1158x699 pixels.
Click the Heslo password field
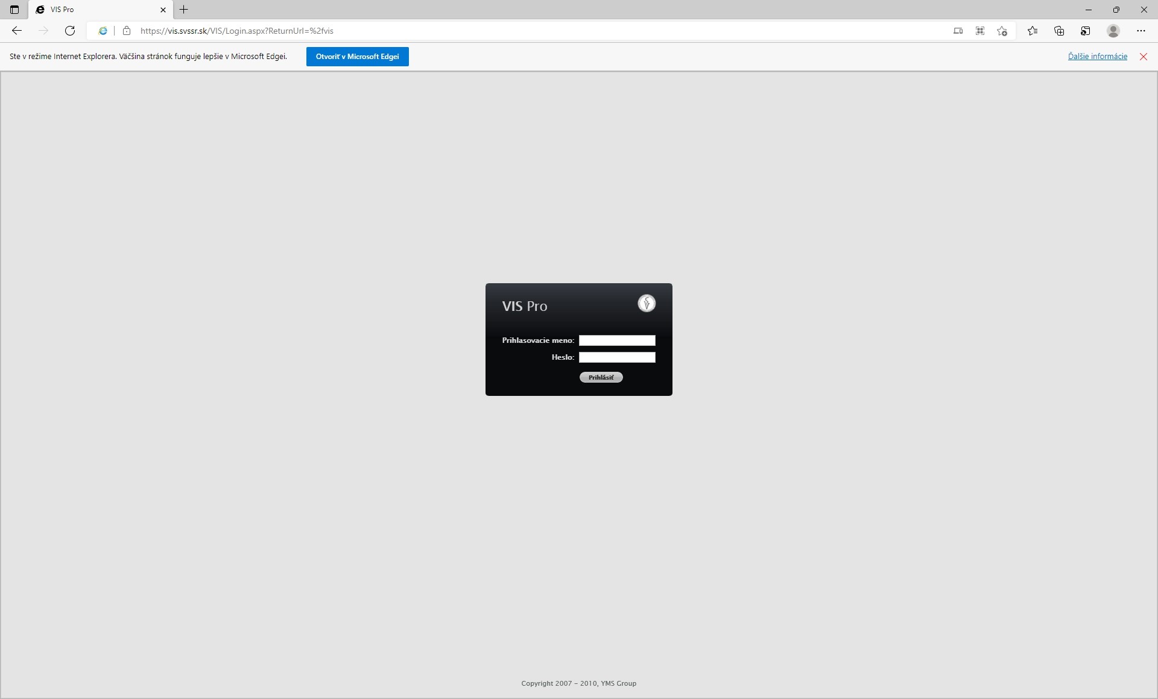[617, 357]
